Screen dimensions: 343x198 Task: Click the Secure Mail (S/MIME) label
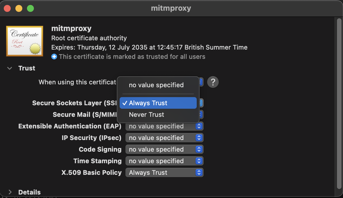click(x=85, y=115)
